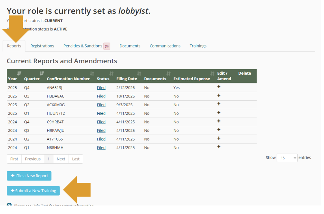Image resolution: width=324 pixels, height=214 pixels.
Task: Sort table by Year column sort icon
Action: click(19, 73)
